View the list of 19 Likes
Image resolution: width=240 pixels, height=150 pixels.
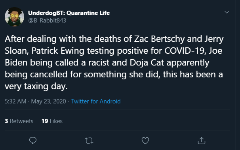click(x=52, y=121)
